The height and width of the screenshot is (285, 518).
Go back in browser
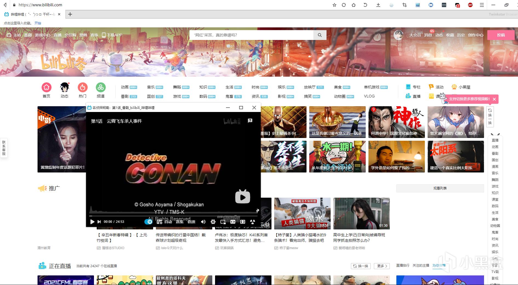[5, 5]
